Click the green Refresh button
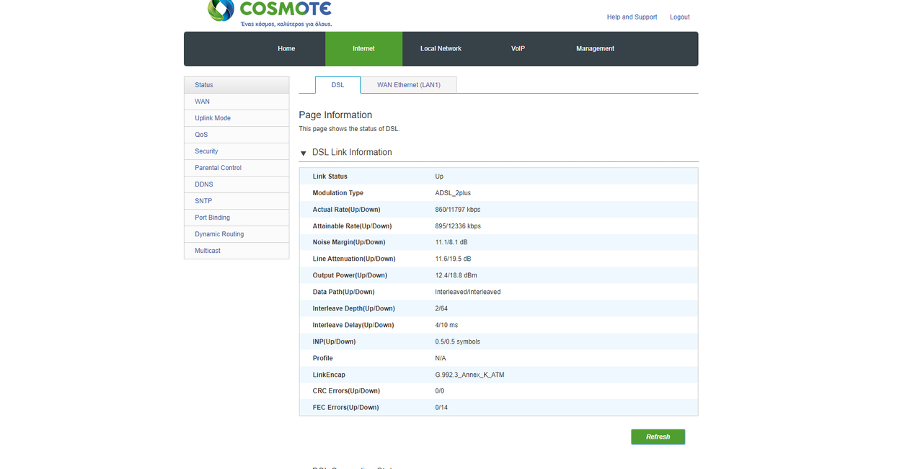This screenshot has width=923, height=469. pyautogui.click(x=658, y=437)
